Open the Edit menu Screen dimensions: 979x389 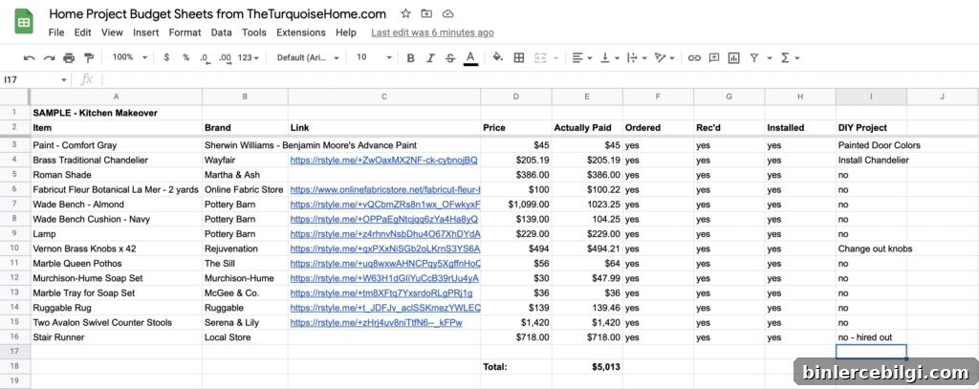[82, 32]
